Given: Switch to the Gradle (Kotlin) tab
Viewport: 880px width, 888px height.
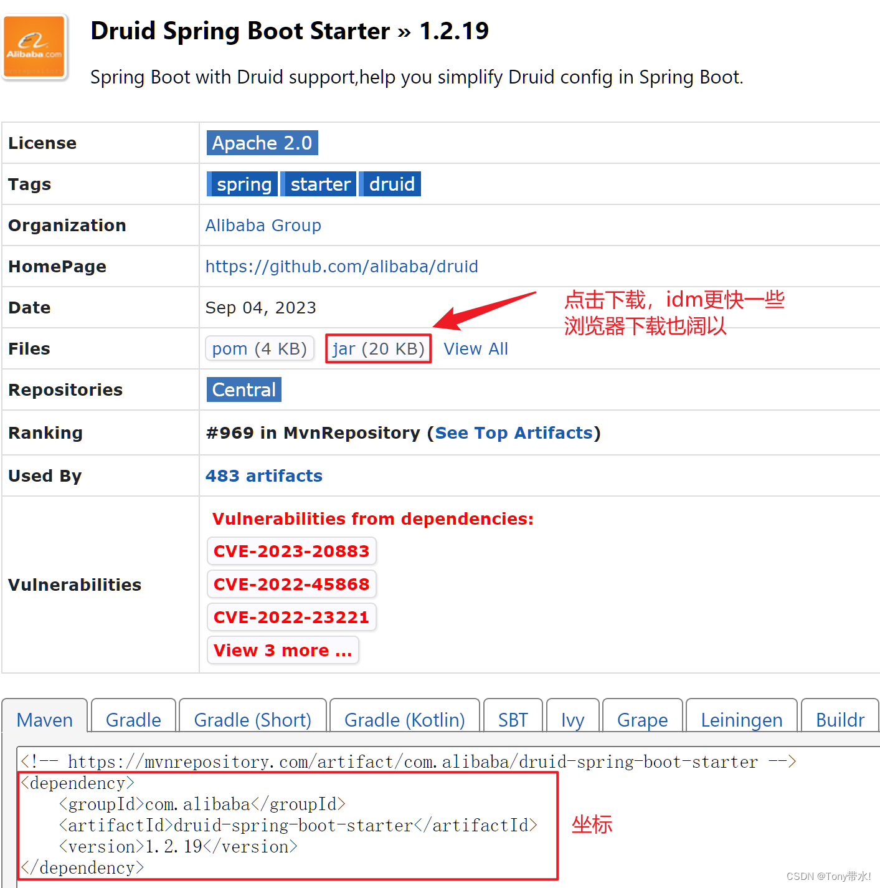Looking at the screenshot, I should click(405, 720).
